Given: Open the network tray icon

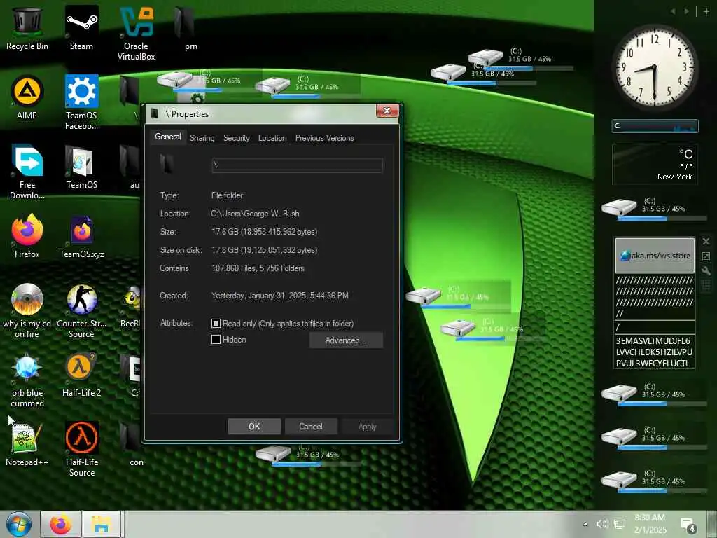Looking at the screenshot, I should coord(620,524).
